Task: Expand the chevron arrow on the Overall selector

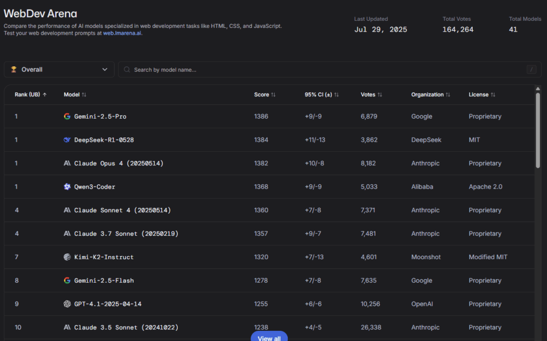Action: coord(105,69)
